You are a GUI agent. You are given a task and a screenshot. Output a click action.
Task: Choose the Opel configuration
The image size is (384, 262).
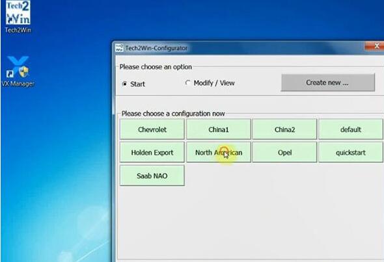click(284, 152)
